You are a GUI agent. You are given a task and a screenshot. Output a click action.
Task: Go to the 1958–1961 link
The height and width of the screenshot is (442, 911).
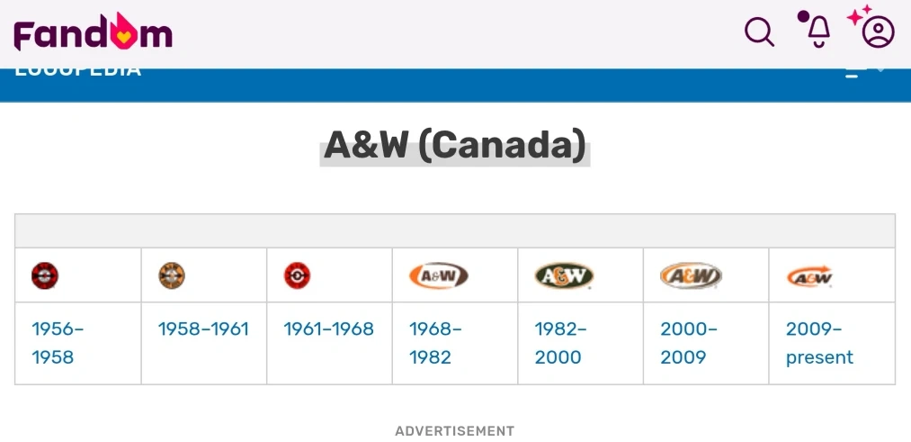[203, 329]
